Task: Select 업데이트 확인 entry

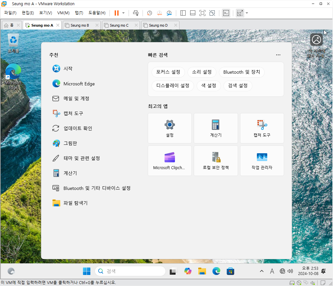Action: click(72, 128)
